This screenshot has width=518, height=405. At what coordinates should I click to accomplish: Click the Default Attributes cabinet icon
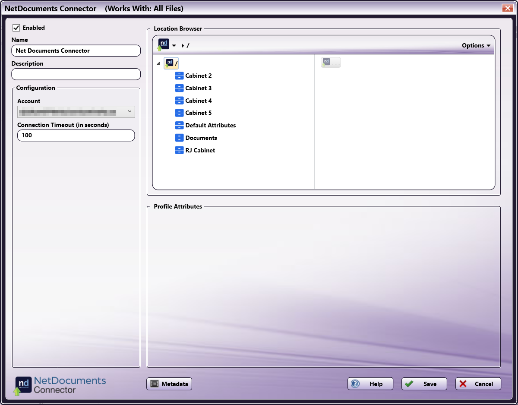[x=180, y=125]
